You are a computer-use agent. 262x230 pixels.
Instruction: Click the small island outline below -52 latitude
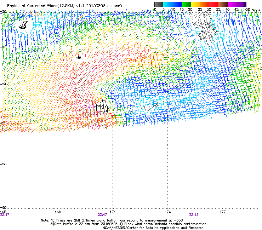click(x=79, y=57)
